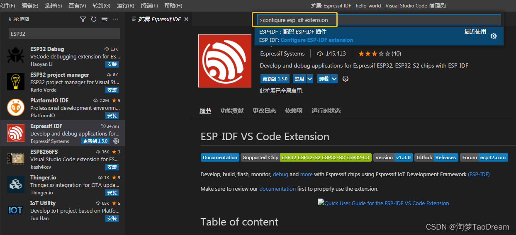
Task: Click the Documentation badge
Action: 220,157
